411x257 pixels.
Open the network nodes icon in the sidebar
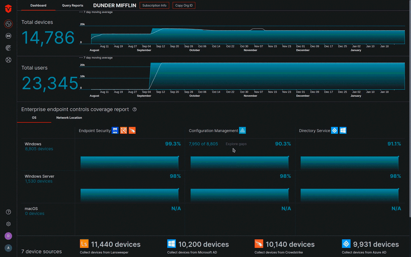[x=8, y=60]
